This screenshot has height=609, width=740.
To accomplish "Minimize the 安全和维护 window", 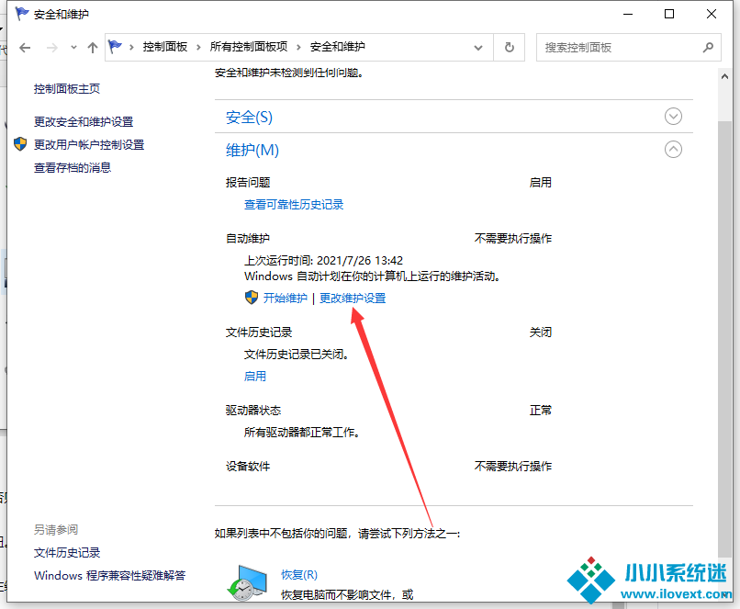I will (628, 14).
